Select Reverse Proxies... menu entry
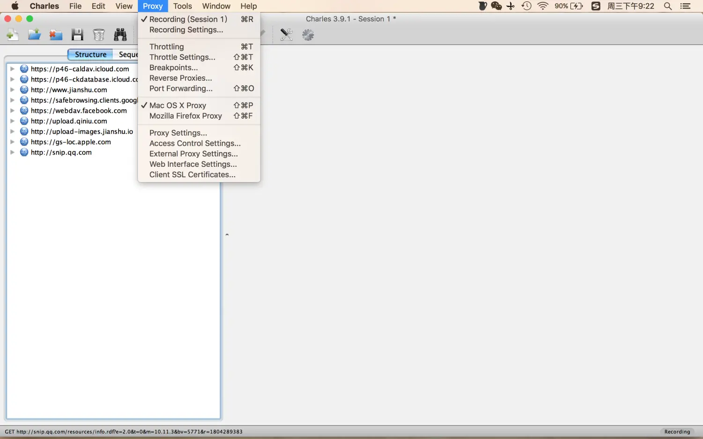The width and height of the screenshot is (703, 439). 199,78
